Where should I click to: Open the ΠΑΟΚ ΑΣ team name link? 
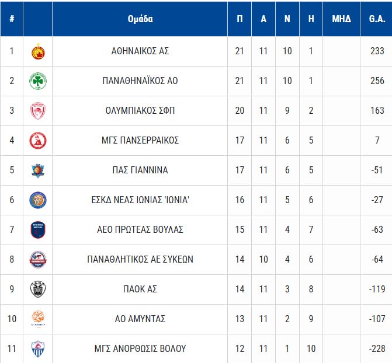[x=140, y=289]
